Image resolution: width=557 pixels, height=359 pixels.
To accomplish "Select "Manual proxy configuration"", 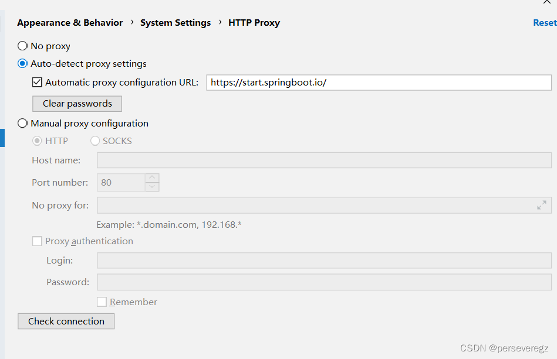I will tap(22, 123).
